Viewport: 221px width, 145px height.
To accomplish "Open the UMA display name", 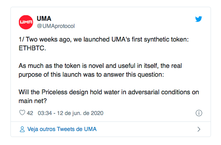I will coord(44,18).
